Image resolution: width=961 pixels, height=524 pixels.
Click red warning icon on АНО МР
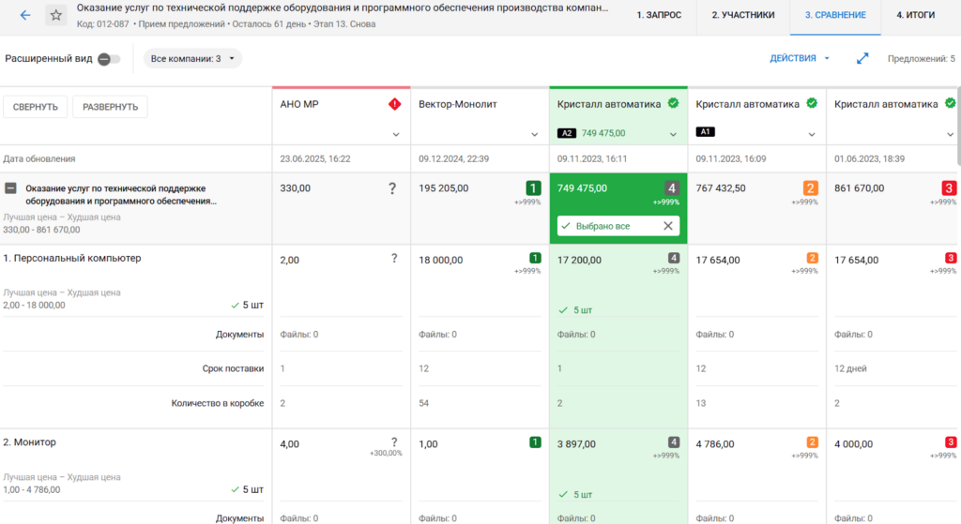coord(395,104)
